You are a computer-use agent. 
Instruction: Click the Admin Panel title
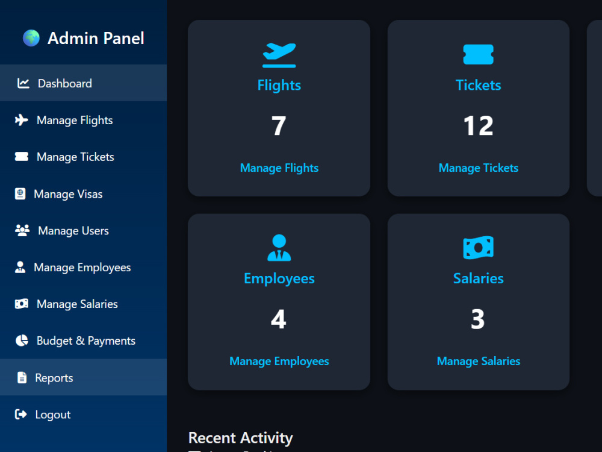pyautogui.click(x=96, y=38)
